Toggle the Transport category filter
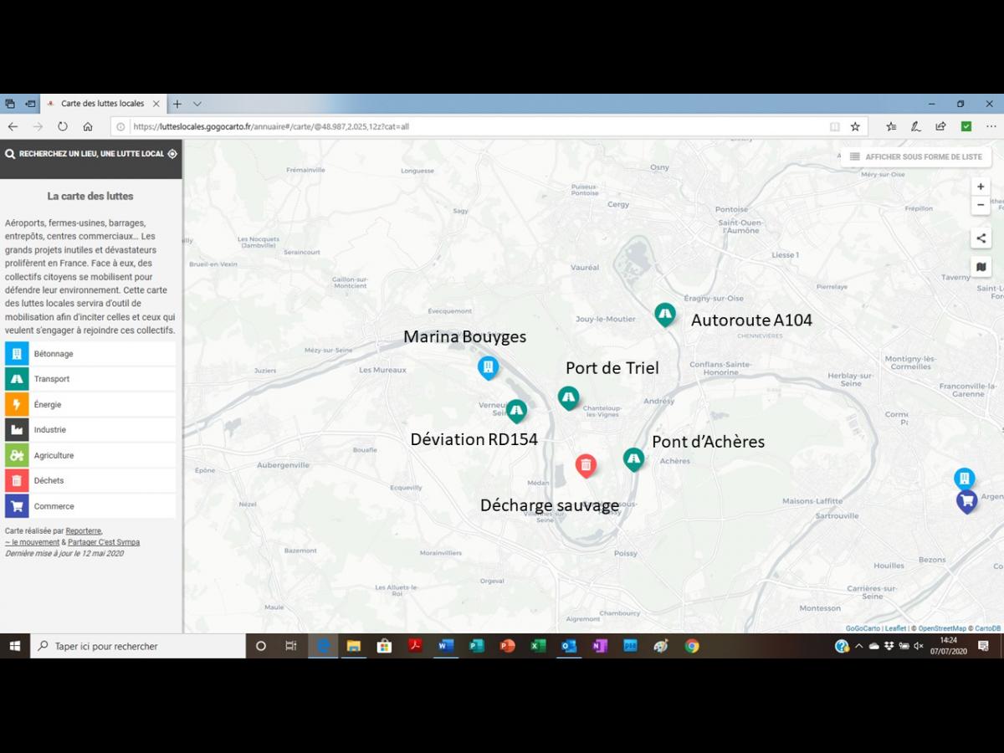 click(90, 379)
